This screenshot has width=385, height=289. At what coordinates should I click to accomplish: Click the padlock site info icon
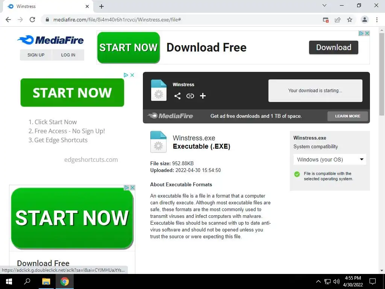tap(47, 20)
